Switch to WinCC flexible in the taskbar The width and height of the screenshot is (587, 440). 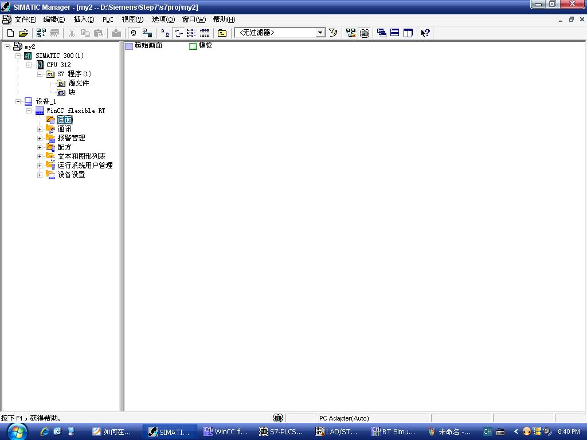[x=225, y=431]
